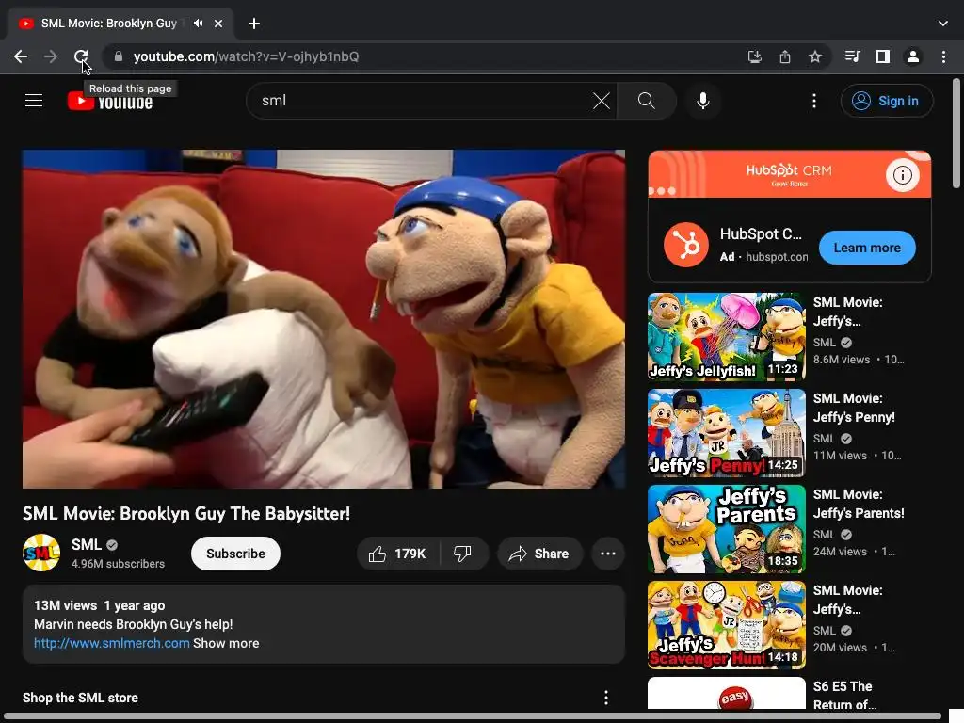
Task: Open Jeffy's Parents video thumbnail
Action: [726, 529]
